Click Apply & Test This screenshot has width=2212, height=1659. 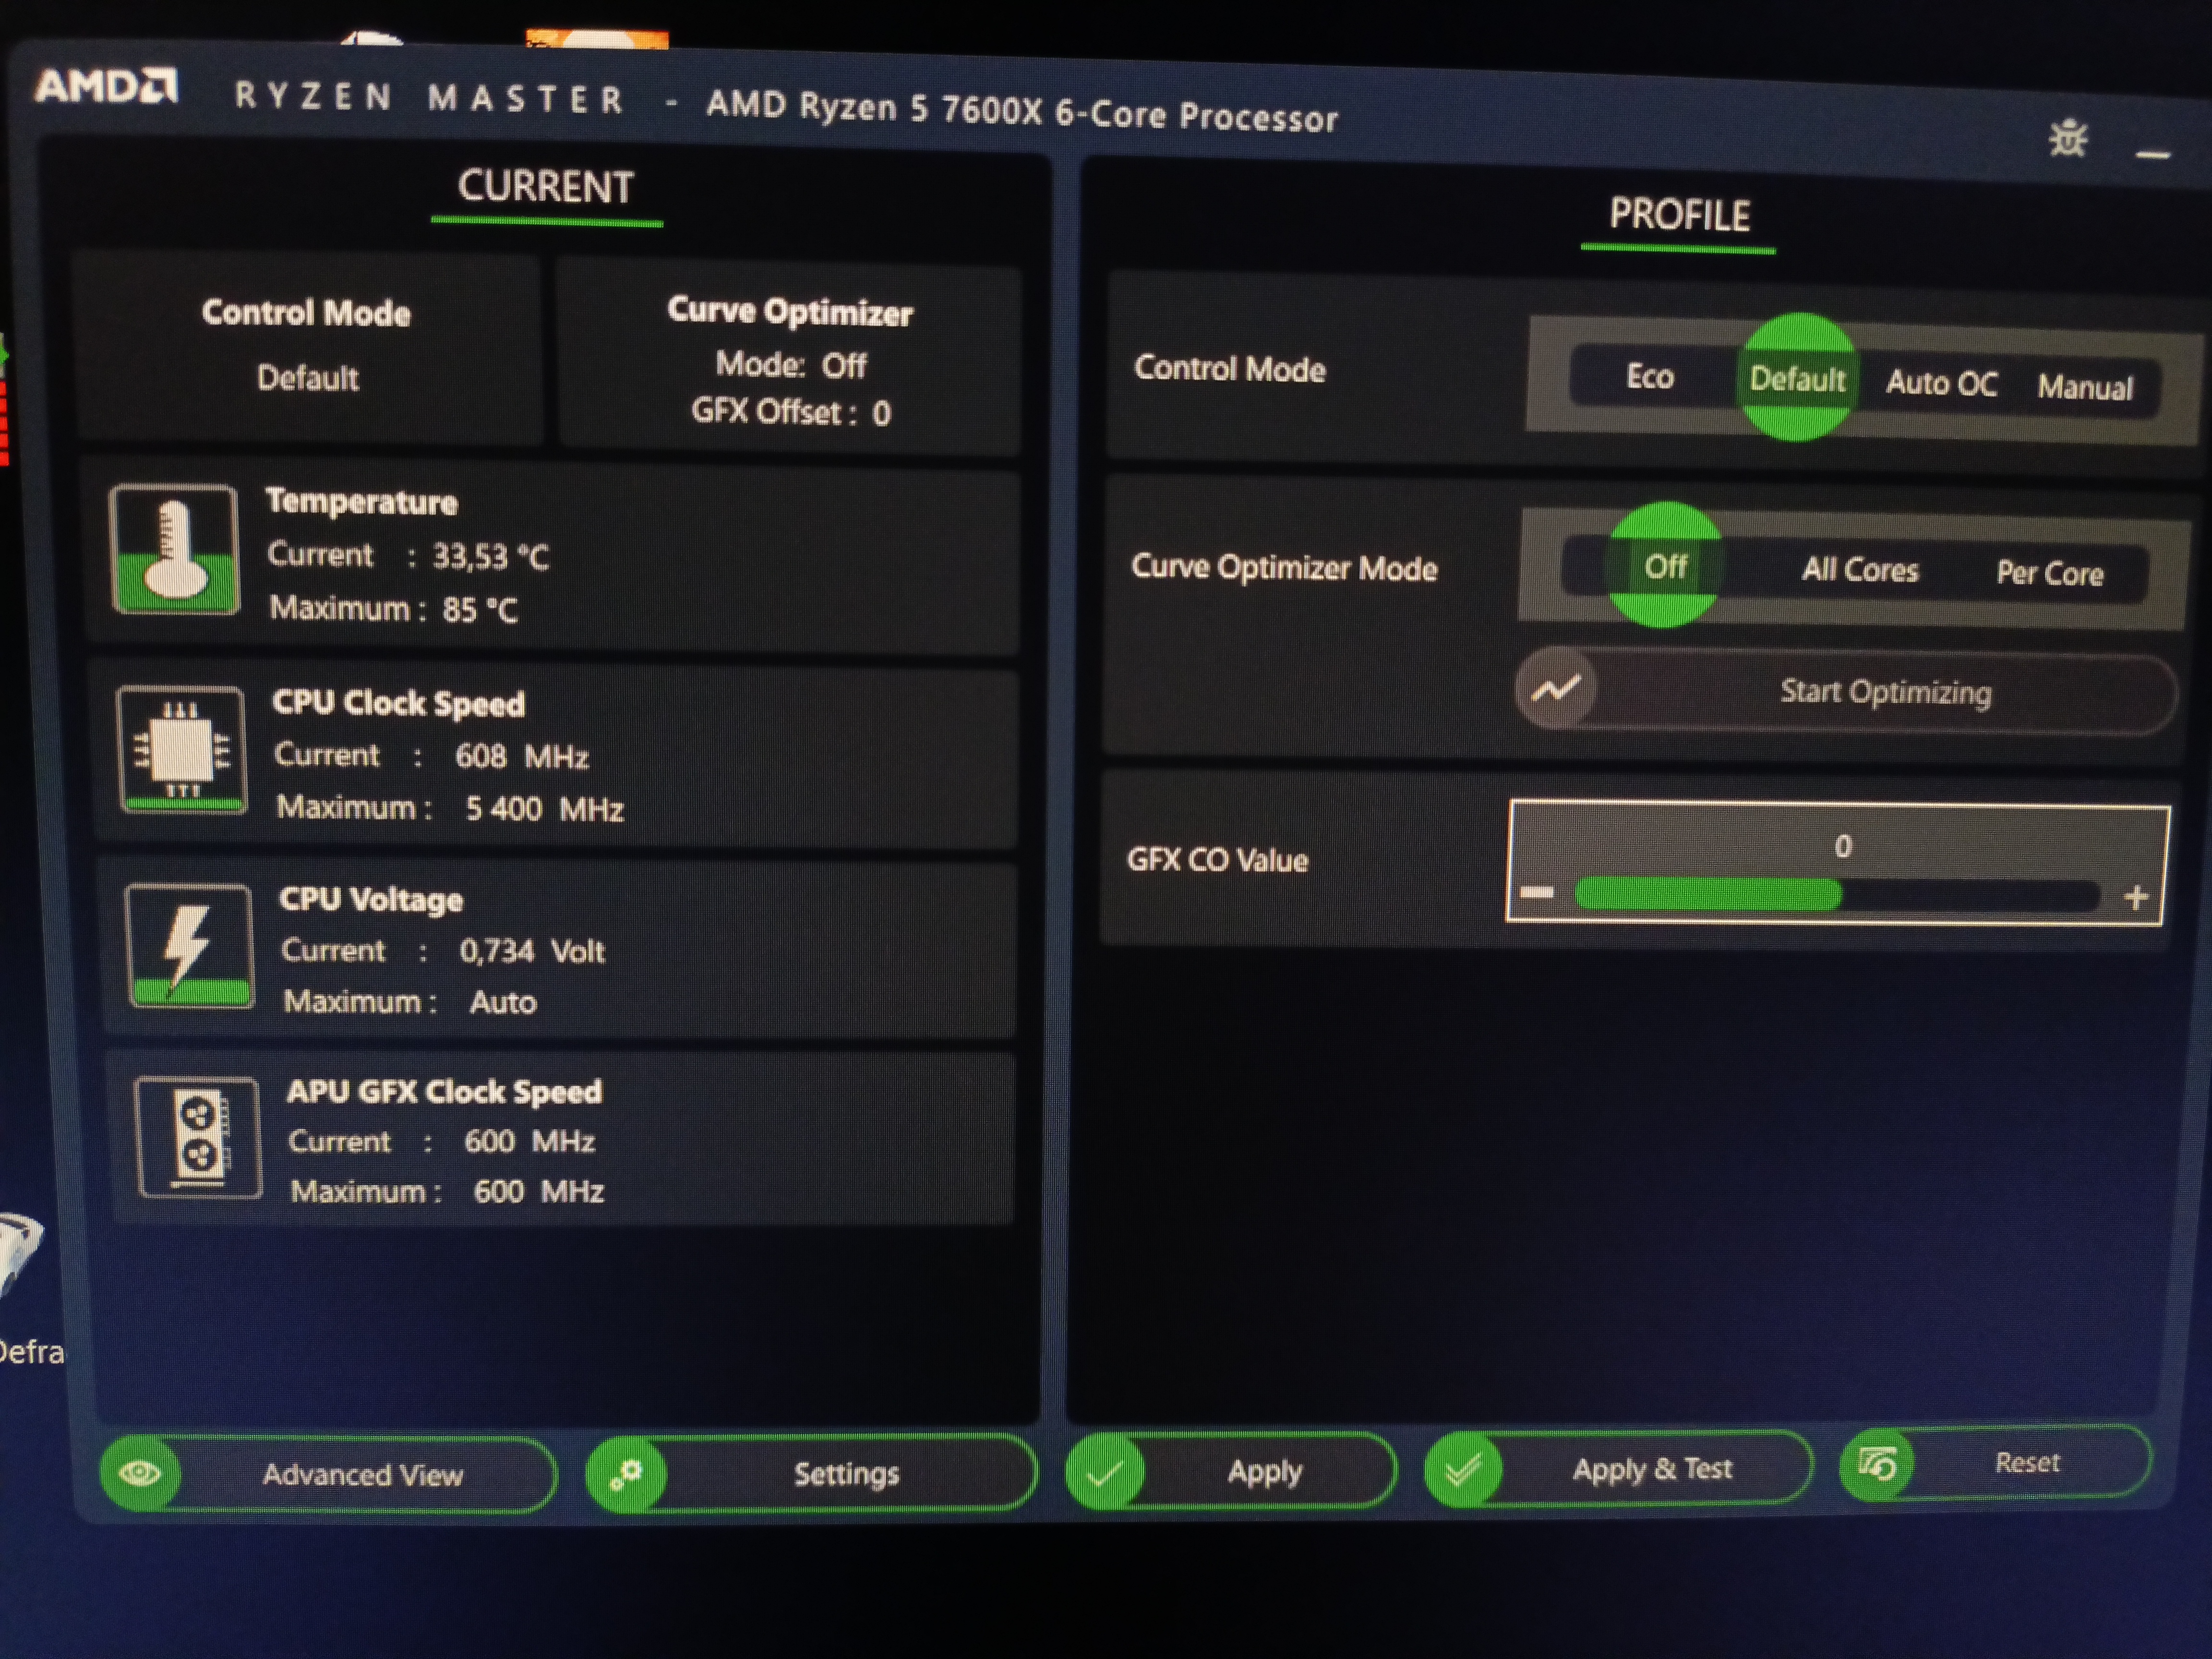1618,1468
